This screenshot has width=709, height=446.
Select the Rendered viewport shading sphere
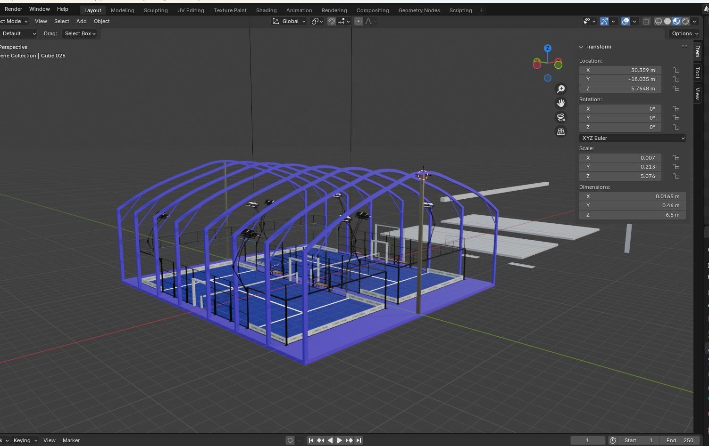tap(685, 21)
